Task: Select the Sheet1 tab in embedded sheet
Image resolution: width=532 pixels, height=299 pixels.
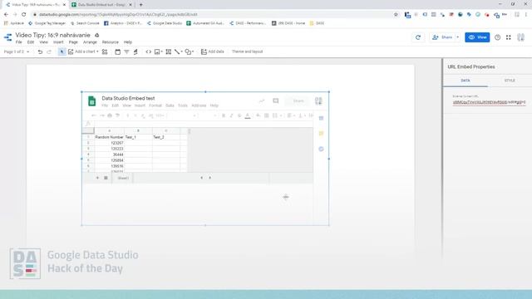Action: click(123, 178)
